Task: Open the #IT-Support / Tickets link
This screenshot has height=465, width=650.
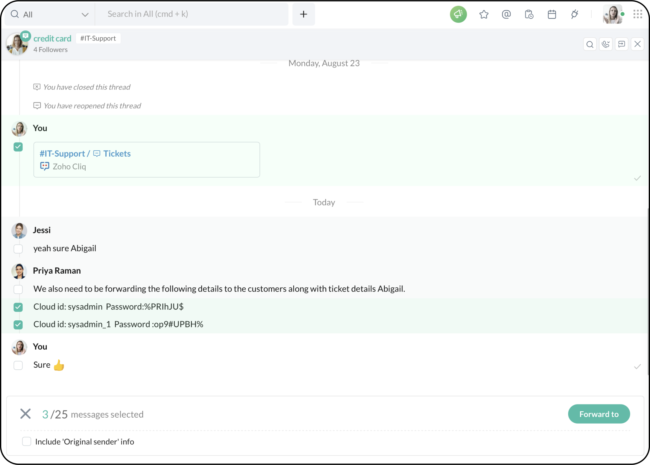Action: click(x=85, y=153)
